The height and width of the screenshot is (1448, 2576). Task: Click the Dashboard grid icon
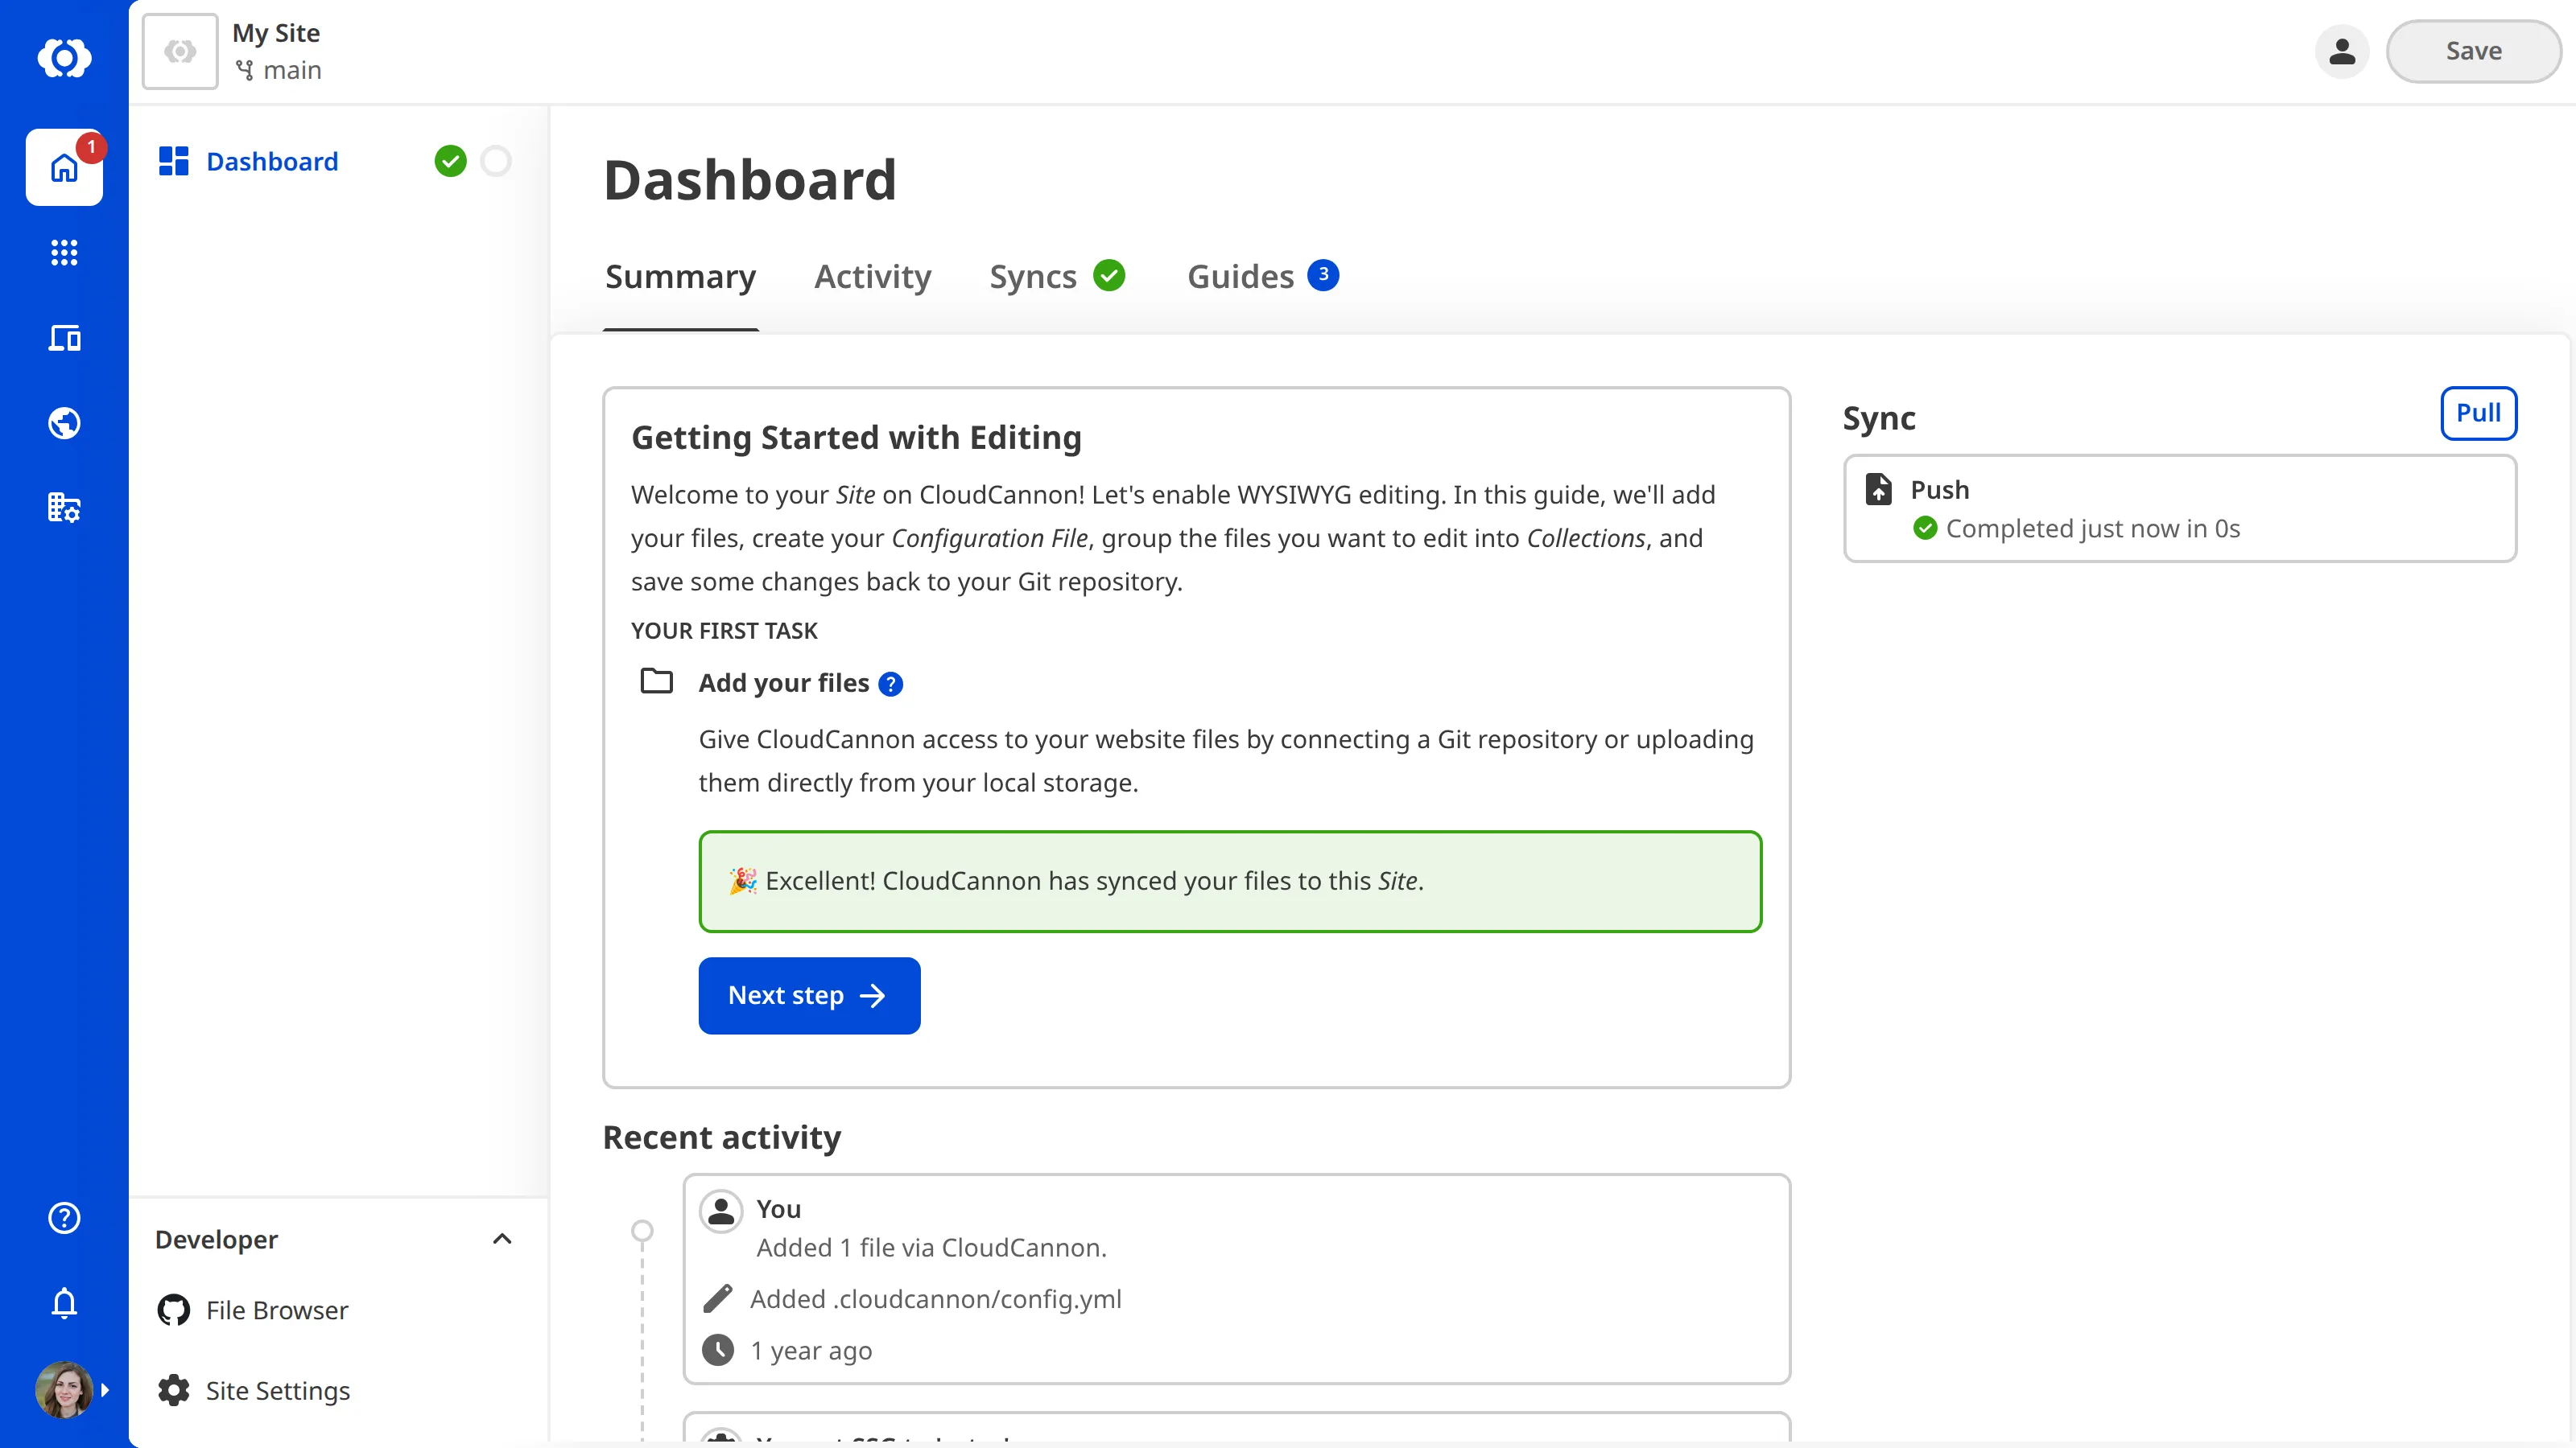174,161
